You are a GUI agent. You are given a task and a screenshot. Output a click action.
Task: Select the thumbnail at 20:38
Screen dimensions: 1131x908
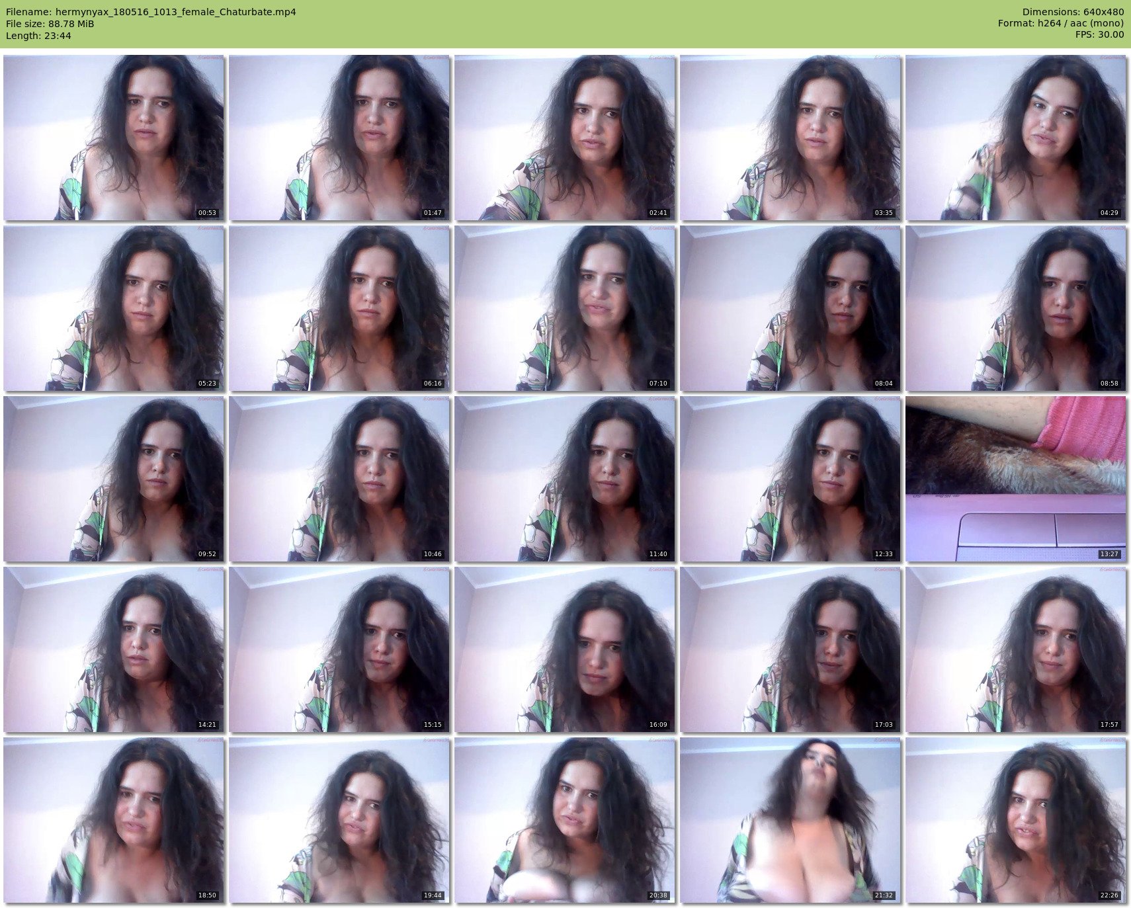click(565, 820)
